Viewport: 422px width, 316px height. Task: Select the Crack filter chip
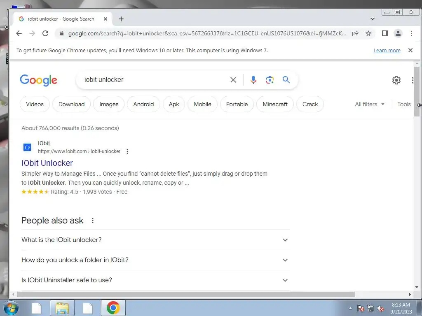[310, 104]
